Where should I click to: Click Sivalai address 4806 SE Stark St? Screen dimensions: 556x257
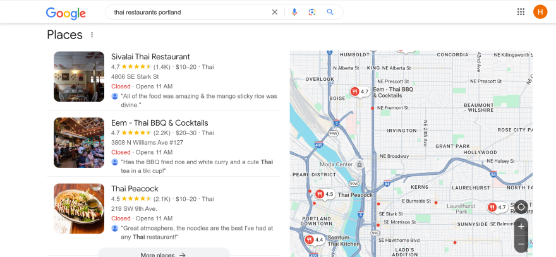(135, 76)
